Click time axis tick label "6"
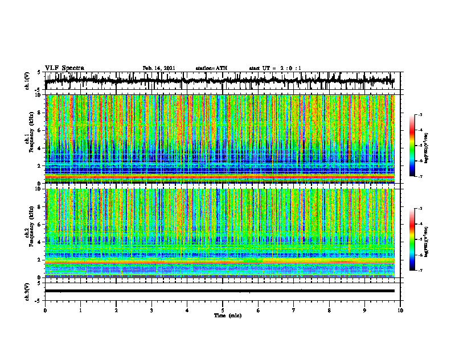Screen dimensions: 451x348 click(259, 310)
